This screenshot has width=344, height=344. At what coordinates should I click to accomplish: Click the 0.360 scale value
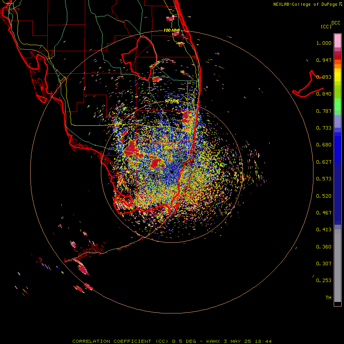pos(324,247)
